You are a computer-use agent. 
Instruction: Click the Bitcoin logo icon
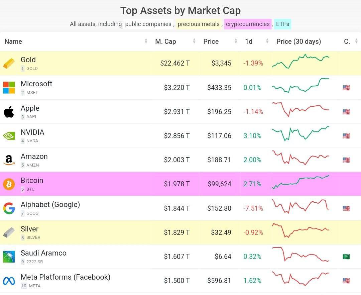[9, 184]
